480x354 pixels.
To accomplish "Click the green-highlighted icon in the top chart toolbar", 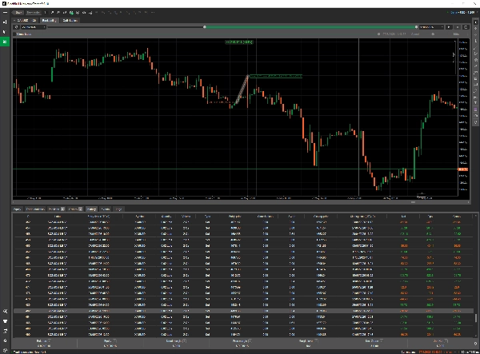I will tap(71, 13).
